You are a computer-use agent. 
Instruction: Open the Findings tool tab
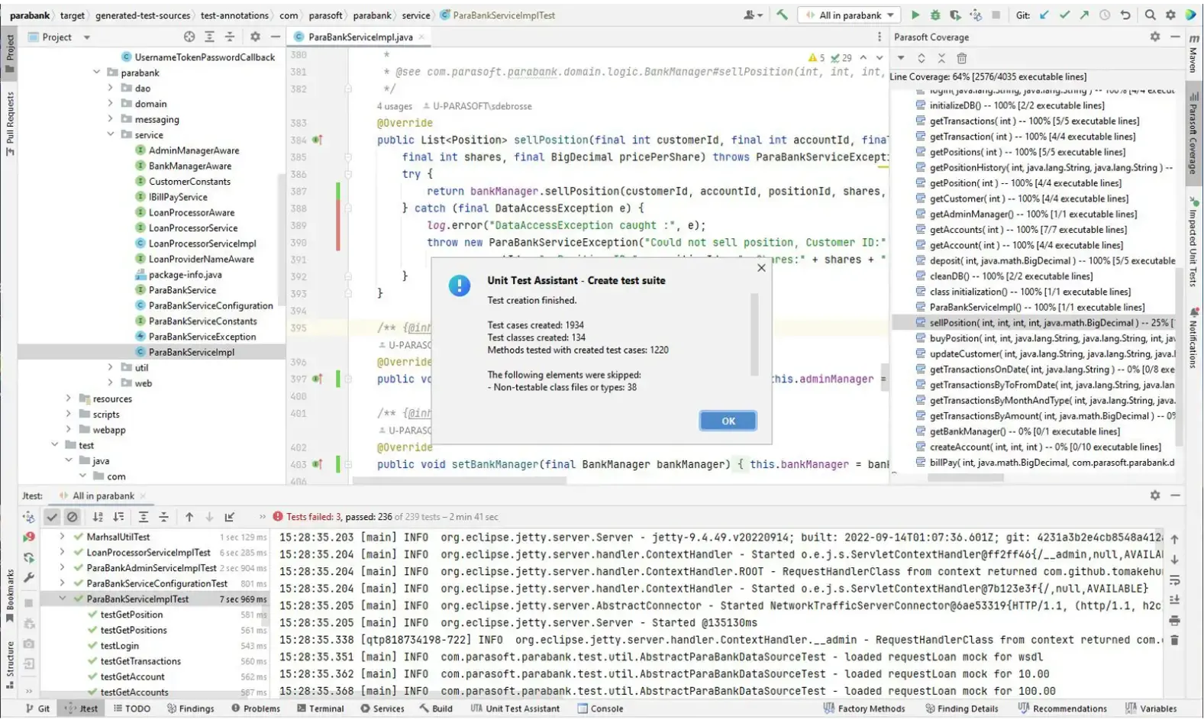[191, 708]
